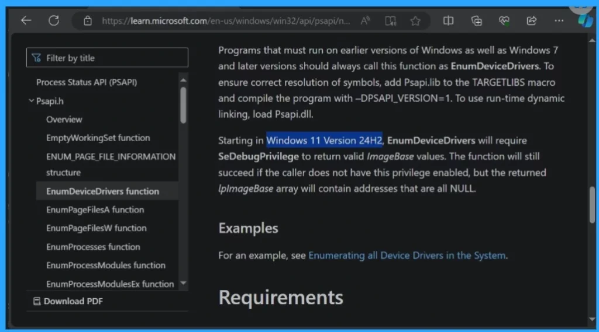Viewport: 599px width, 332px height.
Task: Focus the Filter by title field
Action: [107, 58]
